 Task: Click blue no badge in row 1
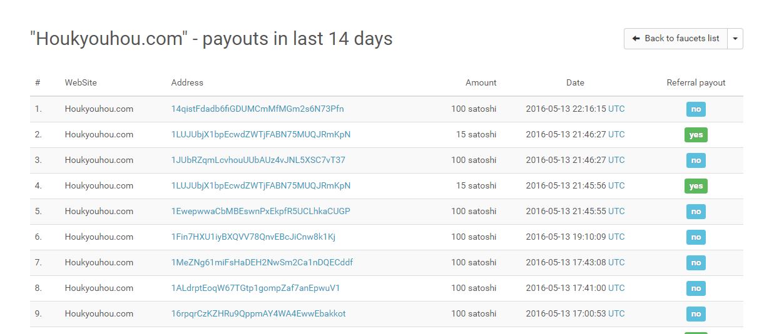[696, 109]
